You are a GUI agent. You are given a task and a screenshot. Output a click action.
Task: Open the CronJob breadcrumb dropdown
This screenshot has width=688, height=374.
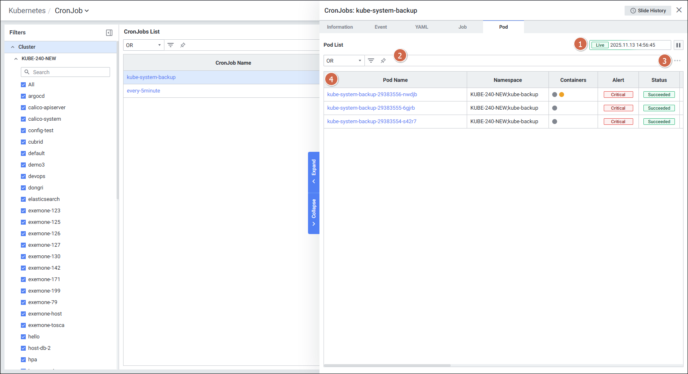click(72, 11)
